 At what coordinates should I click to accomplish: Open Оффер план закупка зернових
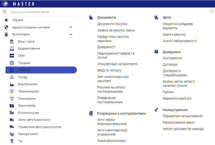click(113, 39)
